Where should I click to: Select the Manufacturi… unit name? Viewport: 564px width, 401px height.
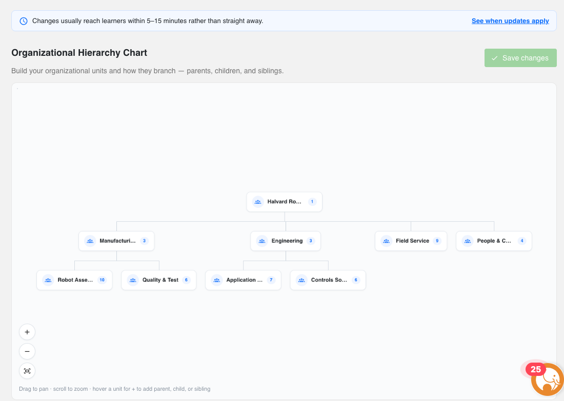pos(117,241)
